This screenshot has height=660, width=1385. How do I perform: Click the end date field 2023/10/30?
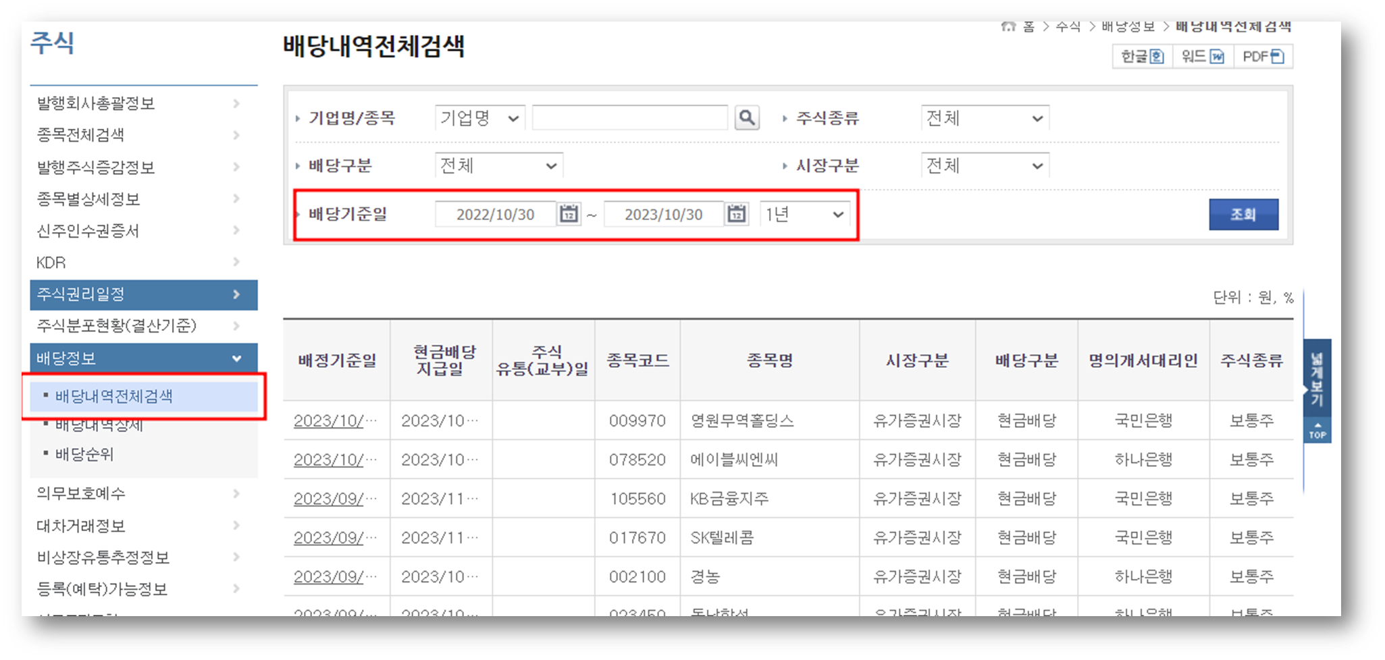(x=664, y=215)
